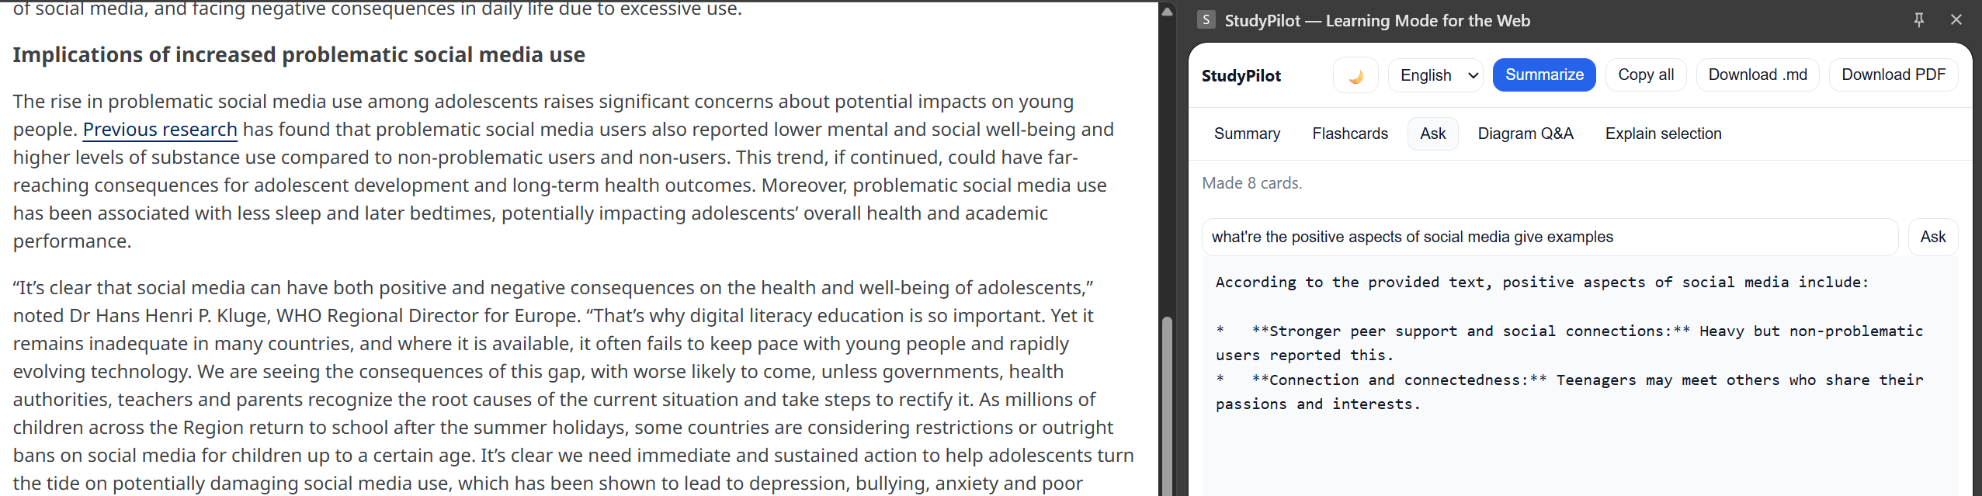Switch to the Summary tab
Viewport: 1982px width, 496px height.
(x=1247, y=134)
